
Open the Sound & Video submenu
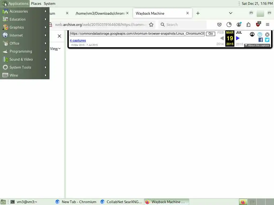[x=25, y=60]
